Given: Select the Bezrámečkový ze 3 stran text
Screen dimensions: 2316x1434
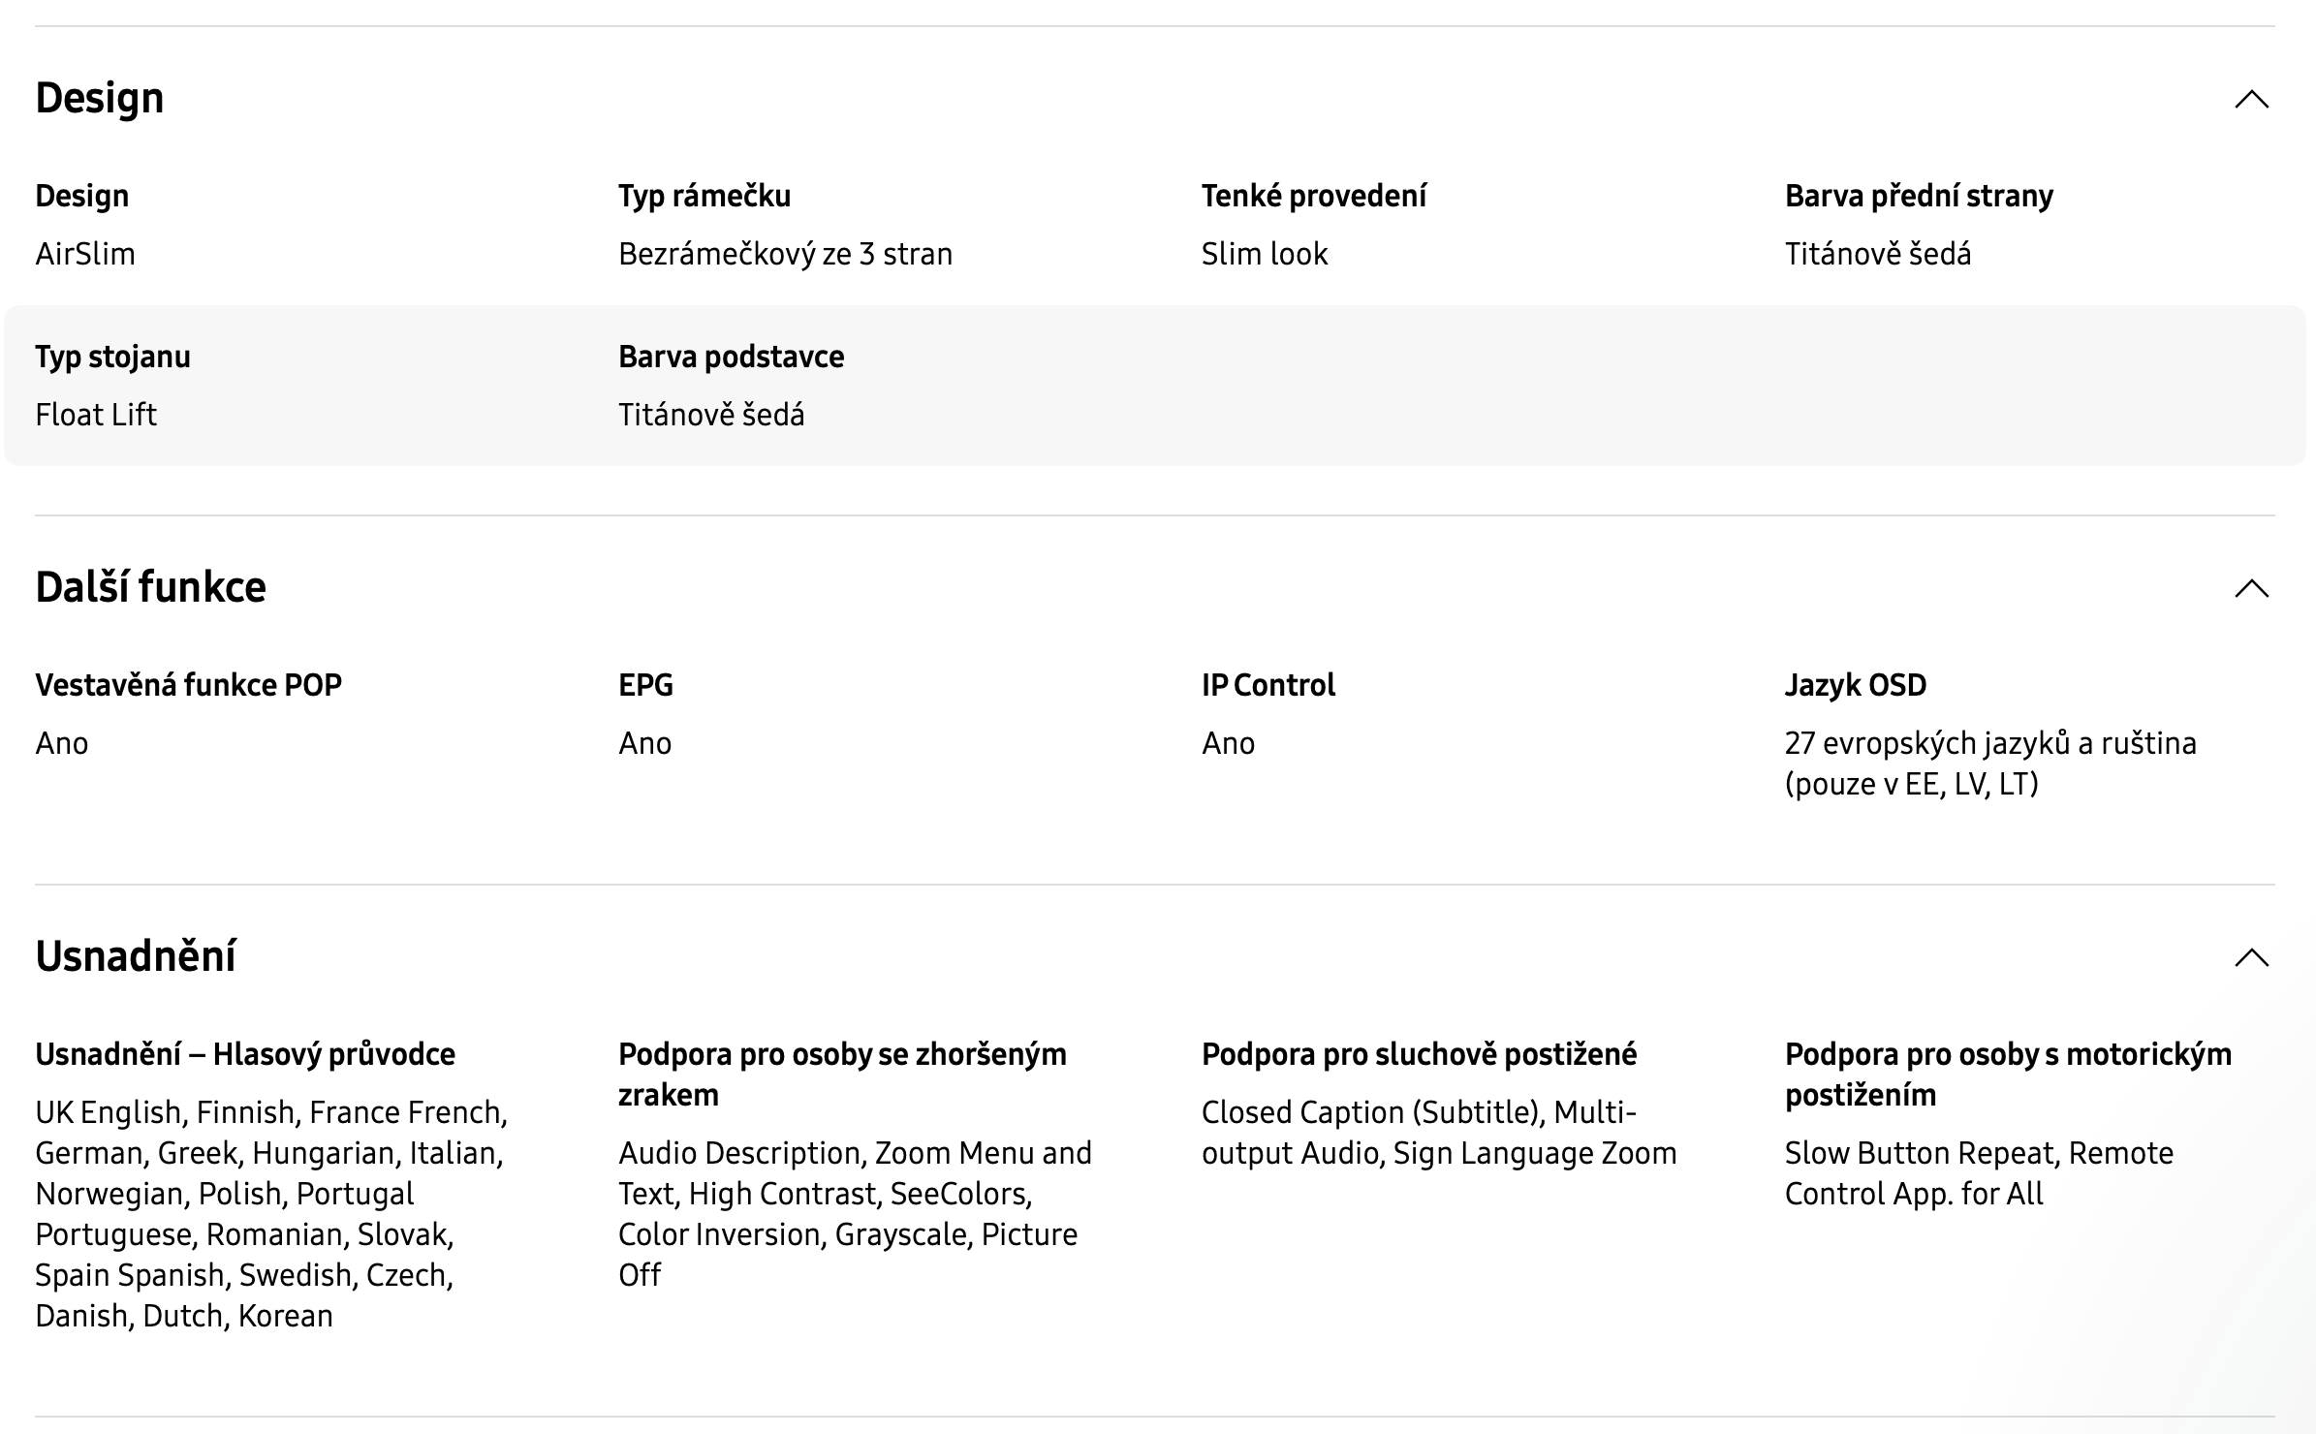Looking at the screenshot, I should point(786,254).
